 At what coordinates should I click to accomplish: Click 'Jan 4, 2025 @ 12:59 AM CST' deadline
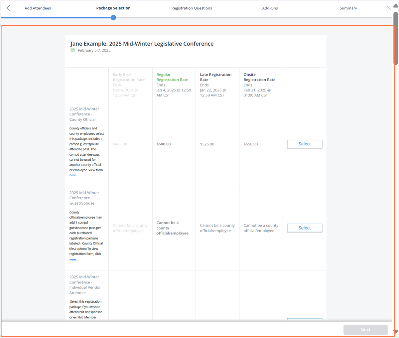click(174, 92)
